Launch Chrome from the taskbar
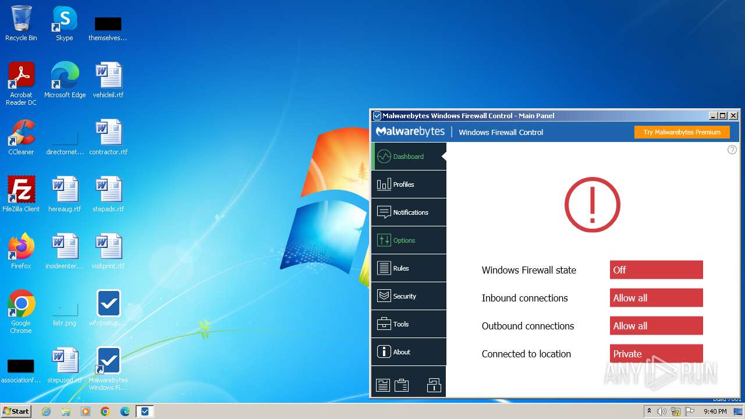 tap(105, 411)
